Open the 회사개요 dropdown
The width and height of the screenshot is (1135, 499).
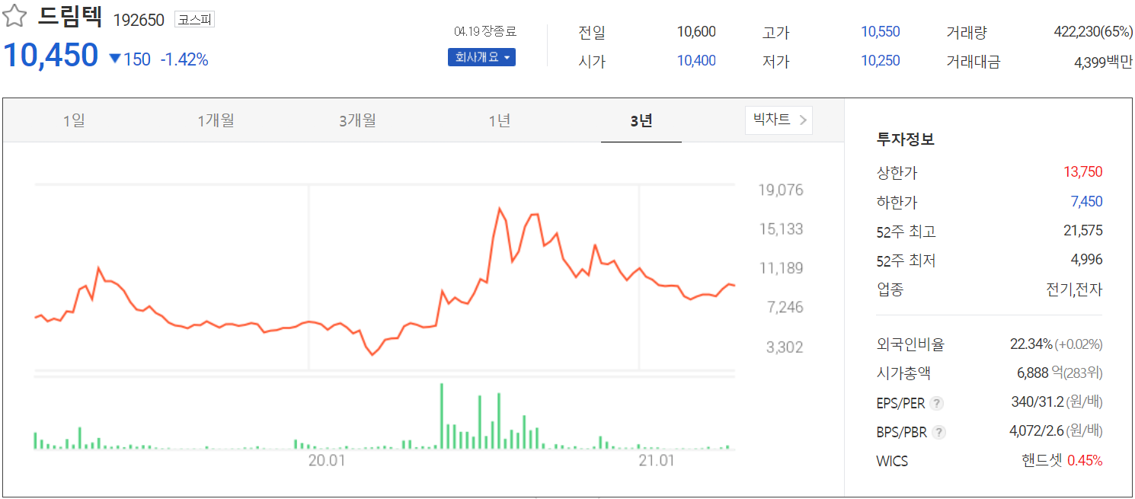click(x=481, y=57)
